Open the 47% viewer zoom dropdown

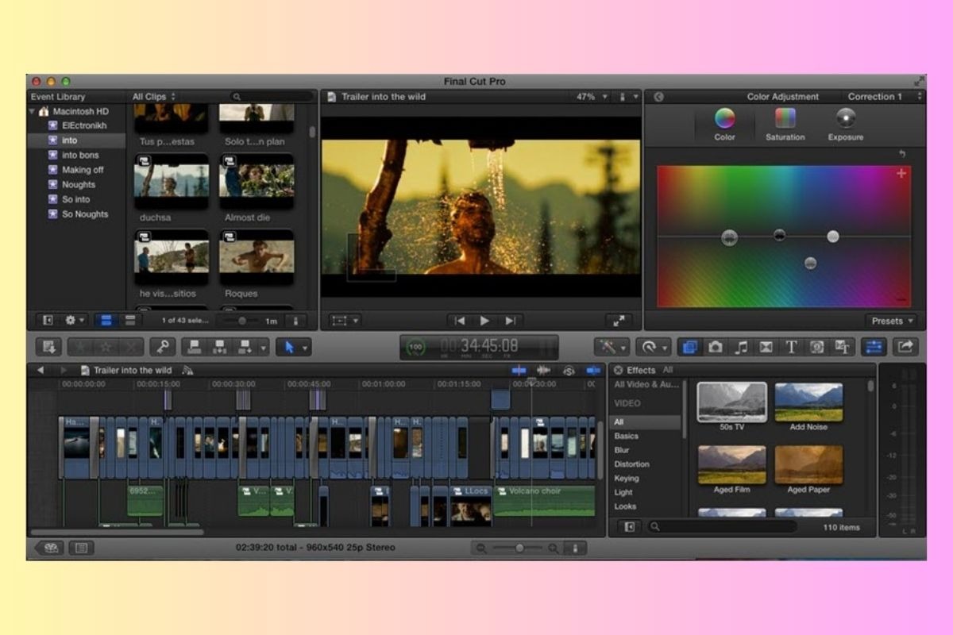(x=592, y=97)
